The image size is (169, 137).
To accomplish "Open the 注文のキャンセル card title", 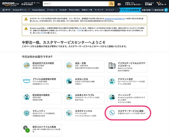I will [x=84, y=111].
